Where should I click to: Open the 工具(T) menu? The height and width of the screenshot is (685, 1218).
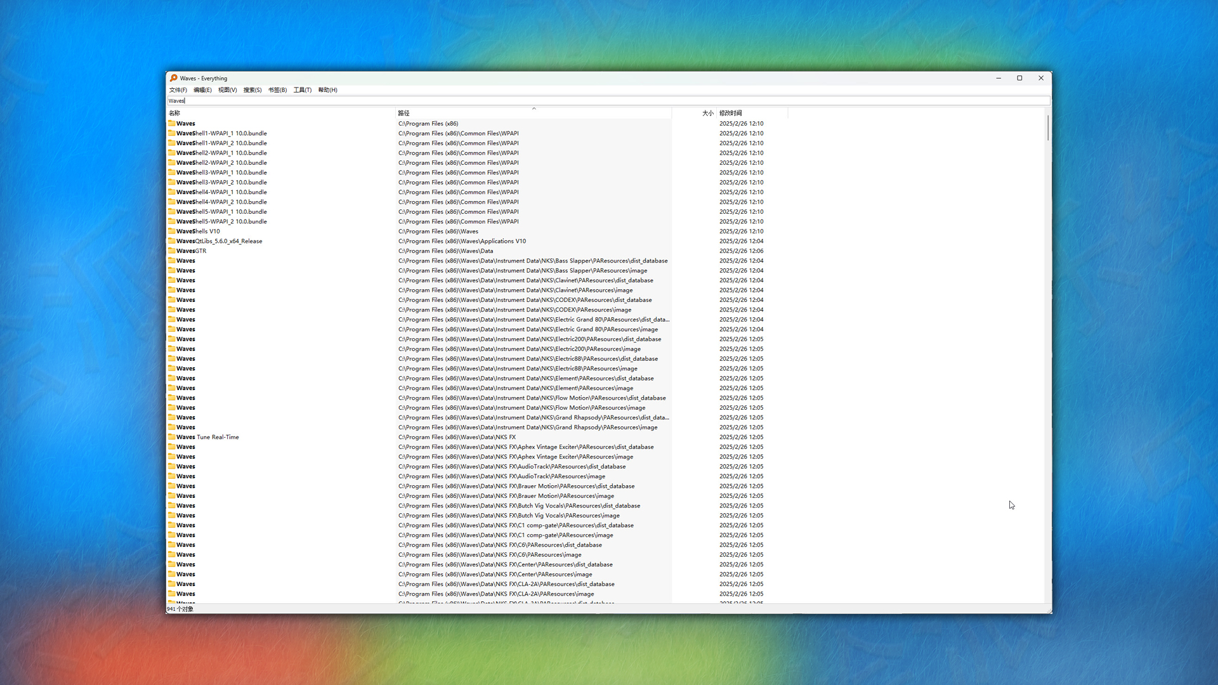pyautogui.click(x=302, y=90)
